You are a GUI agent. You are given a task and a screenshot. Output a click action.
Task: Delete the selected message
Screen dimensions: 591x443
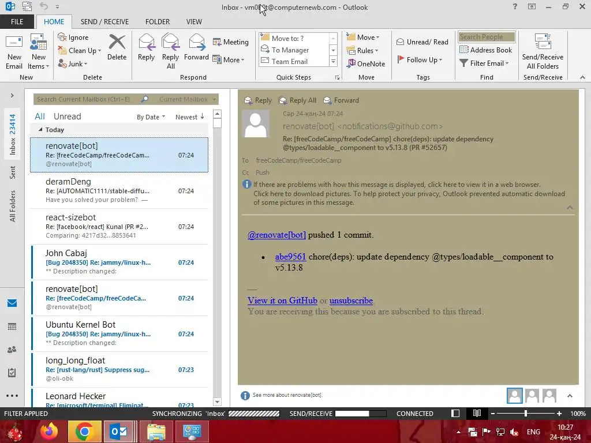(117, 47)
